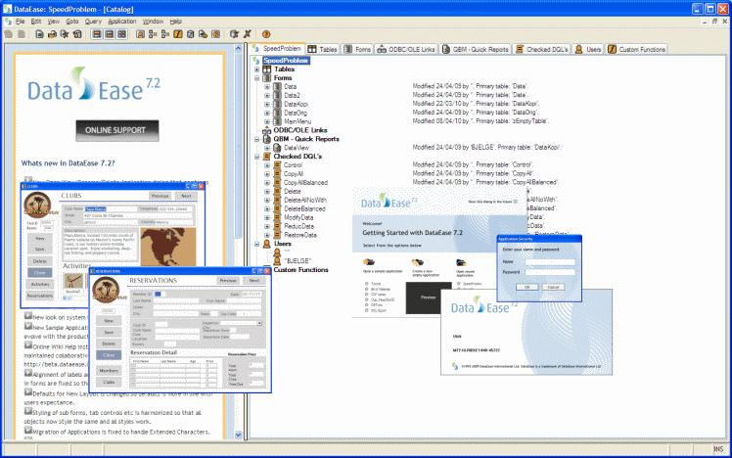
Task: Click the left pane scrollbar down arrow
Action: click(238, 435)
